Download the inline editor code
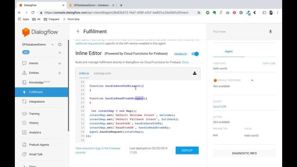This screenshot has width=297, height=167. [194, 73]
